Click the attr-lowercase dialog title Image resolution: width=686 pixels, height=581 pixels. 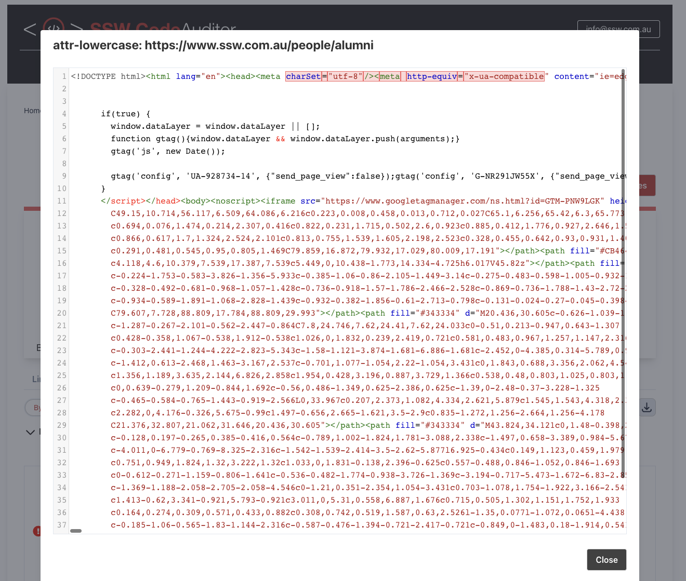tap(213, 45)
